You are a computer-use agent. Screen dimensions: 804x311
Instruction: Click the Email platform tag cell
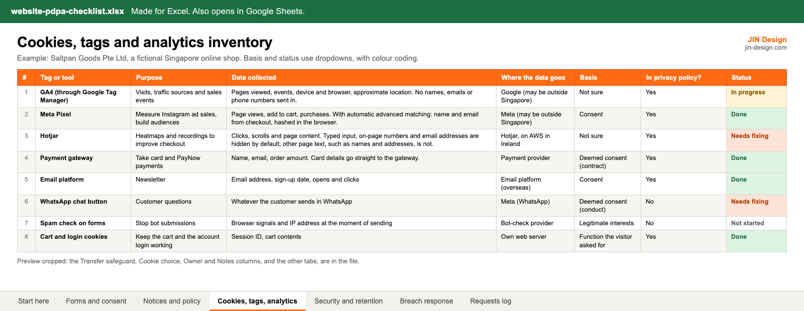(x=83, y=184)
